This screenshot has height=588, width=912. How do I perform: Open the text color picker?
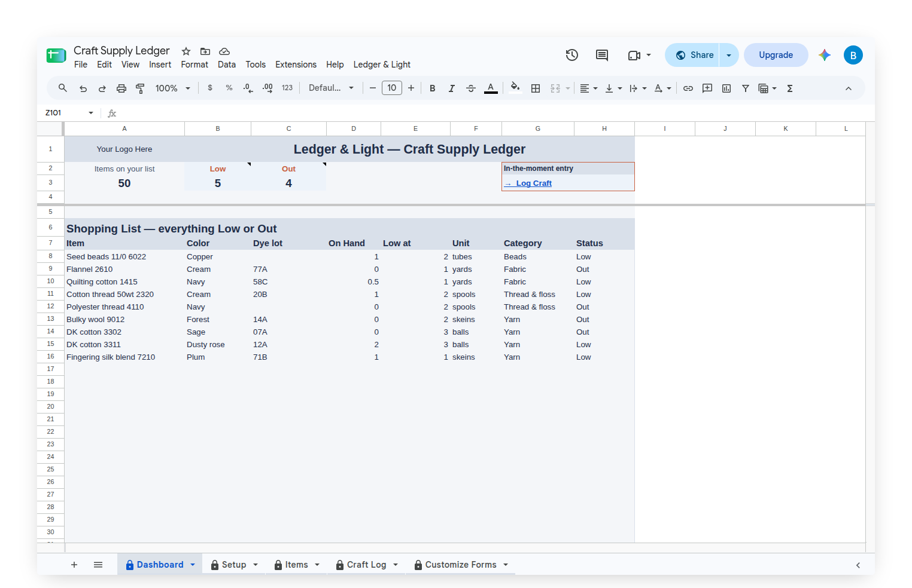(491, 88)
